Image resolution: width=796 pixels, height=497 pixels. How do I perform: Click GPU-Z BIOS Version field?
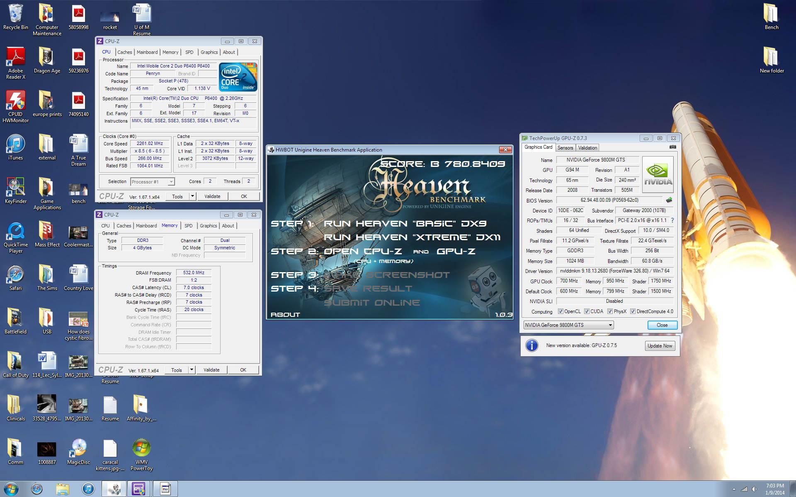[x=609, y=200]
